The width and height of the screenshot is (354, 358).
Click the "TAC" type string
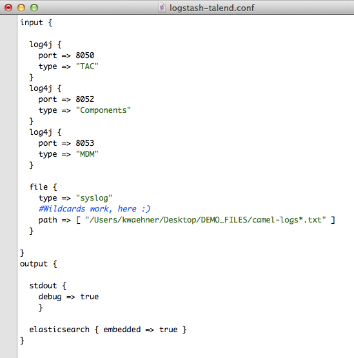(87, 66)
